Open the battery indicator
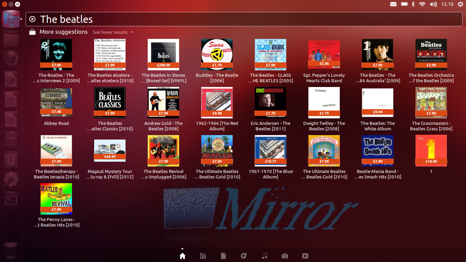The height and width of the screenshot is (262, 466). coord(404,4)
